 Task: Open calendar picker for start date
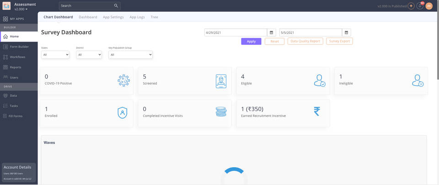[x=272, y=32]
